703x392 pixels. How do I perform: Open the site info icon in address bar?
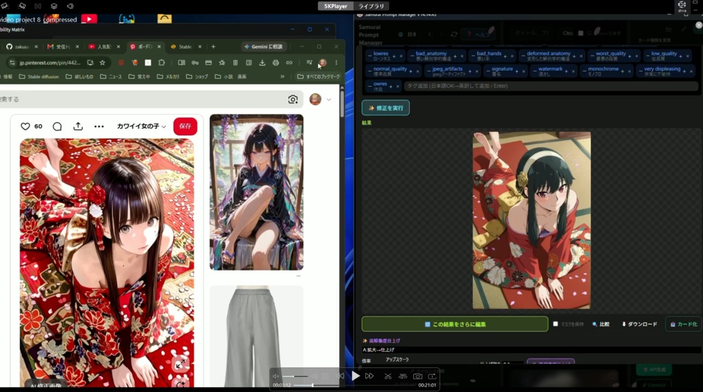(x=12, y=62)
